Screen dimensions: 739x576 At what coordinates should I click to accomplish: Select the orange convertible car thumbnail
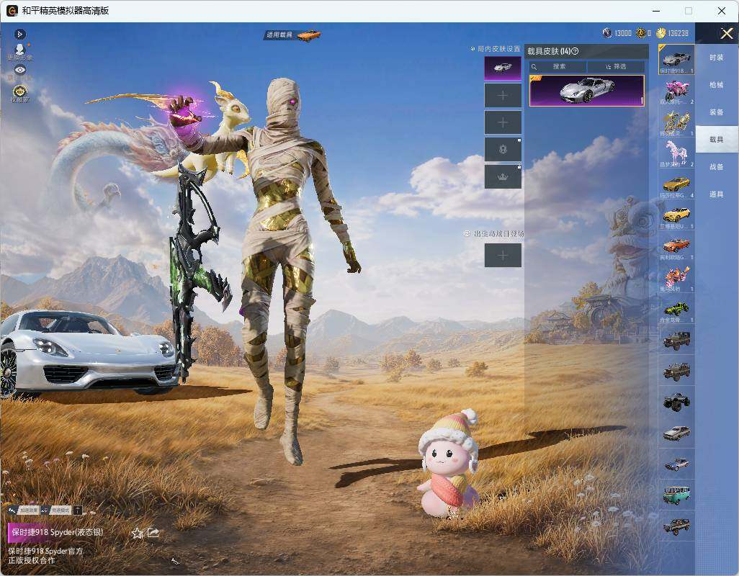pyautogui.click(x=676, y=246)
